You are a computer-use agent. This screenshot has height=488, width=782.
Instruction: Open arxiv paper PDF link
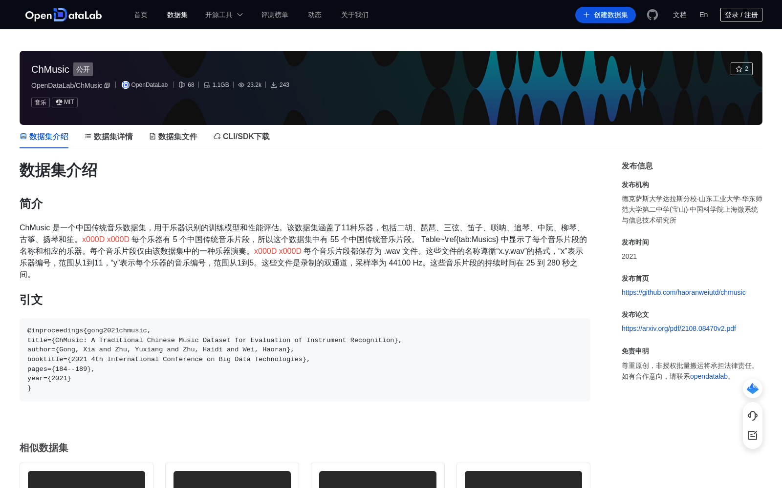pos(678,328)
